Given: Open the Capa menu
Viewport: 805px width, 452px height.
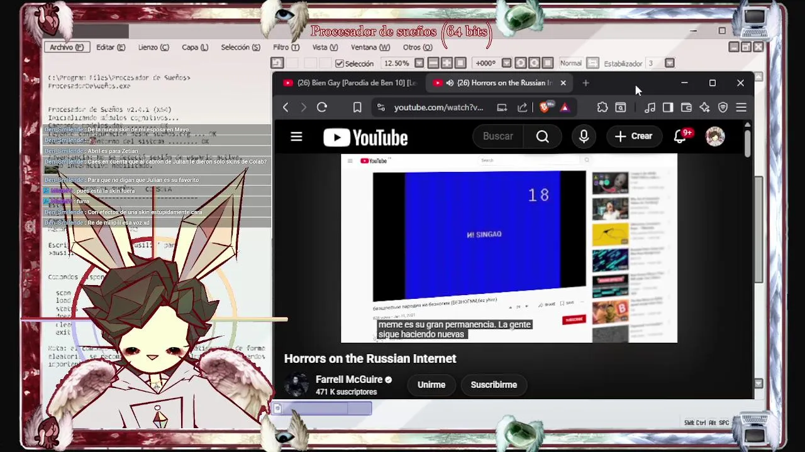Looking at the screenshot, I should click(x=195, y=47).
